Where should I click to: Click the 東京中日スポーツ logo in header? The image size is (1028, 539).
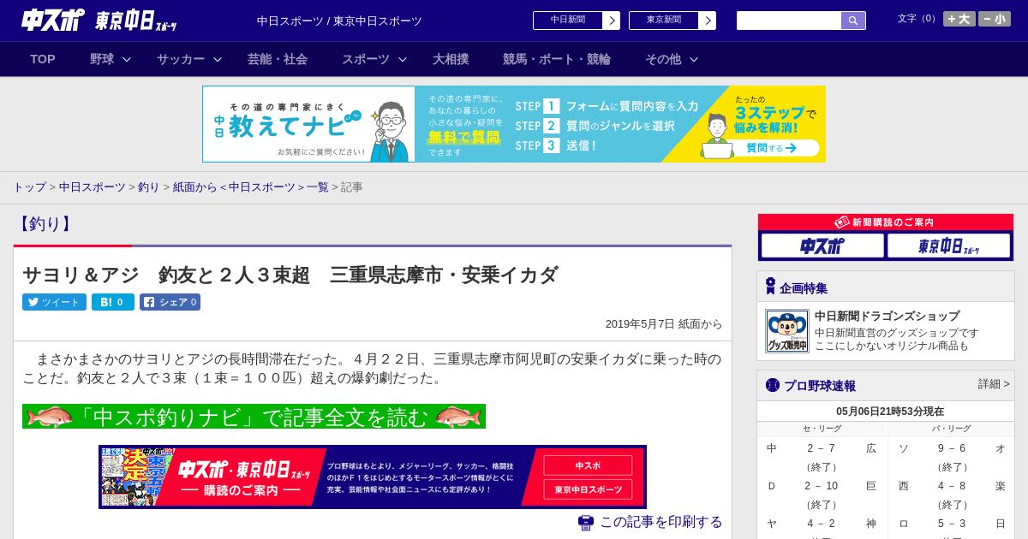pos(136,21)
